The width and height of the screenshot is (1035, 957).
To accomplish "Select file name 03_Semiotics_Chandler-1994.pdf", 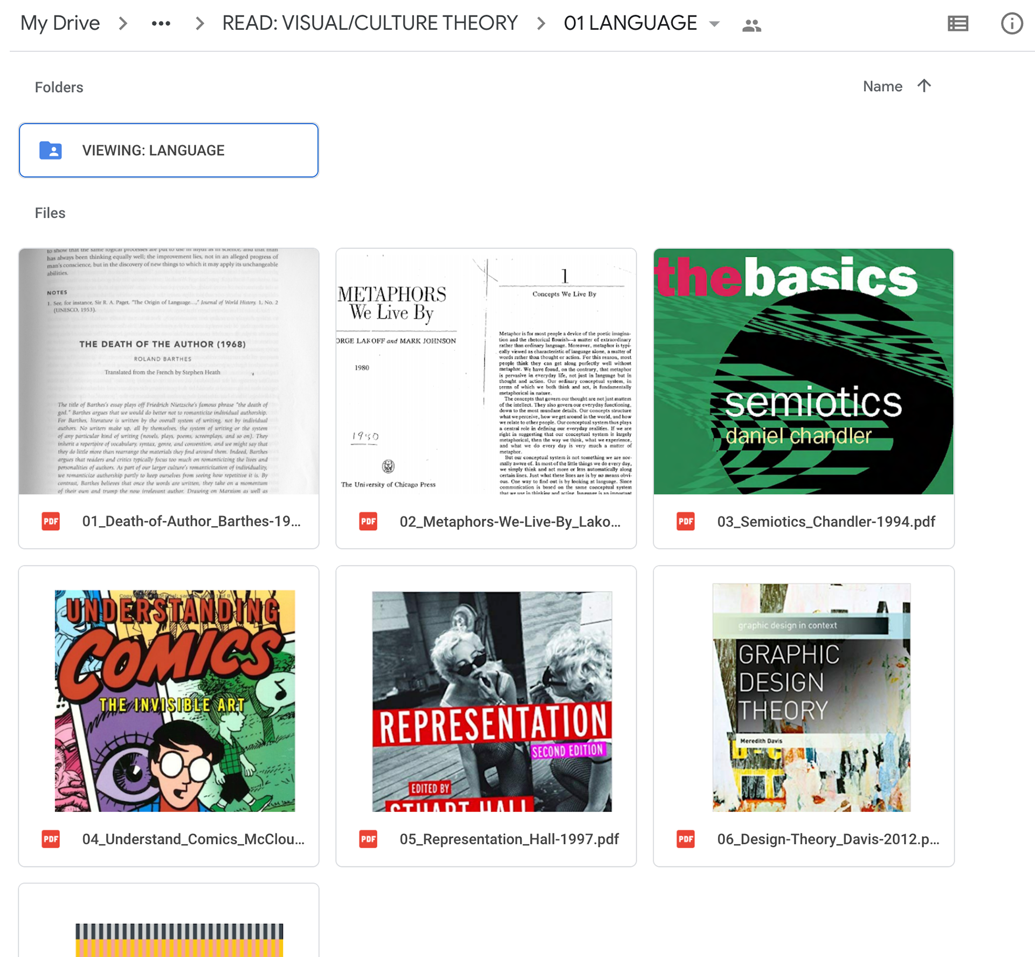I will point(826,521).
